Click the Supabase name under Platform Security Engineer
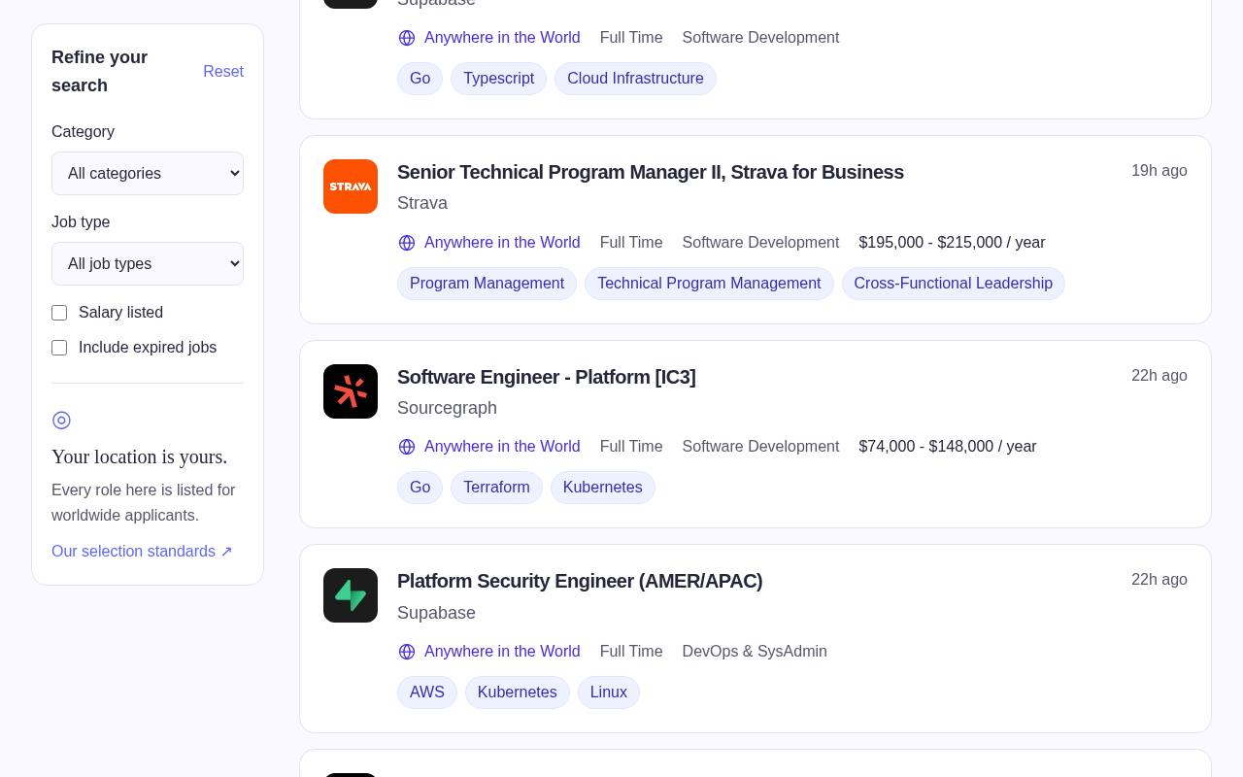This screenshot has width=1243, height=777. [436, 613]
